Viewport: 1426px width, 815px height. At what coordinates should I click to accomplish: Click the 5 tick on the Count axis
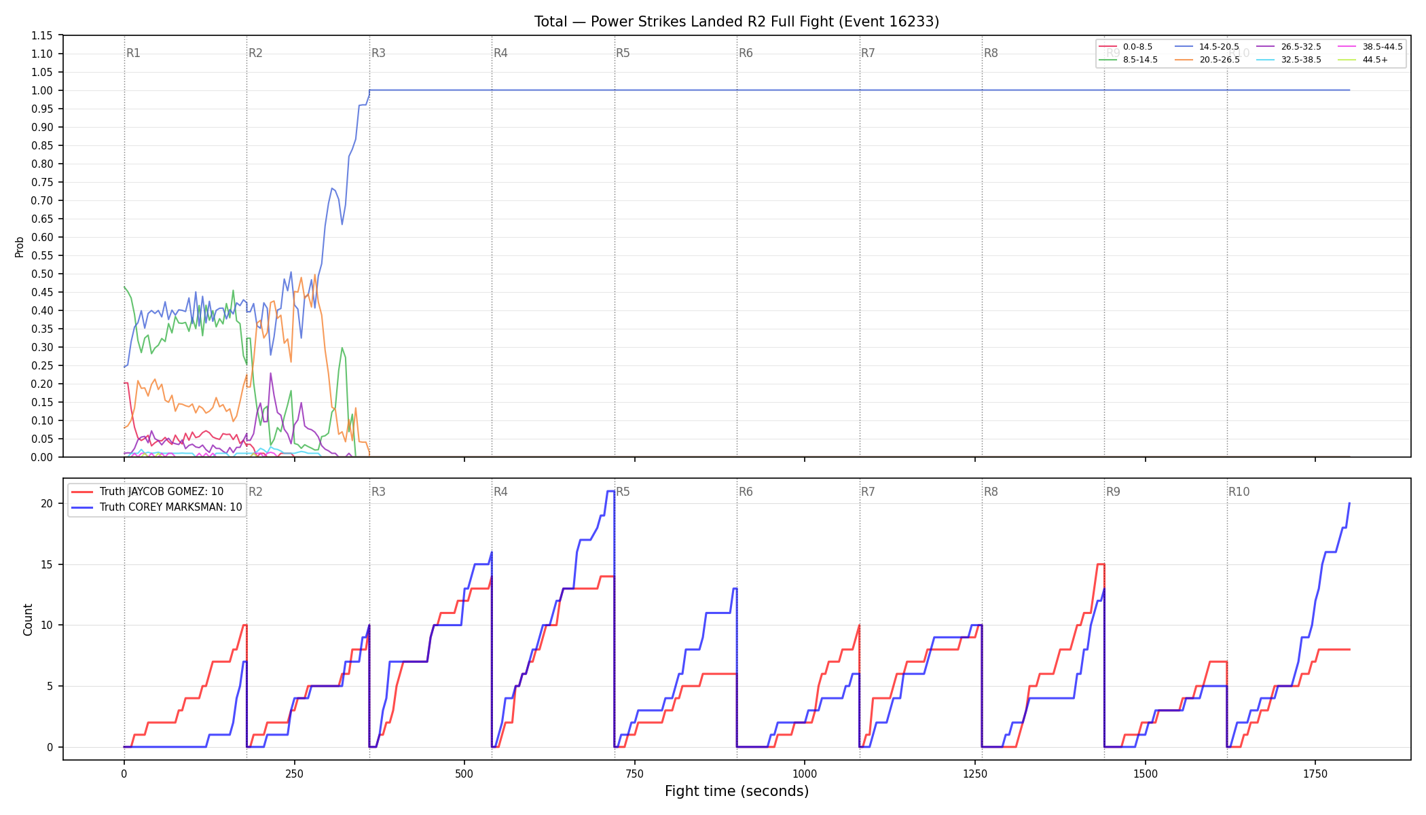coord(50,686)
